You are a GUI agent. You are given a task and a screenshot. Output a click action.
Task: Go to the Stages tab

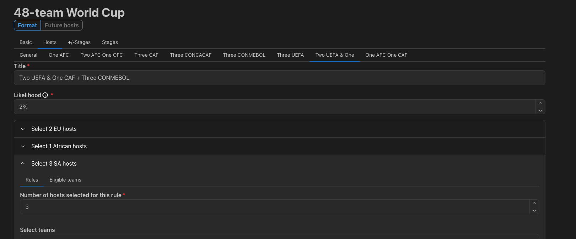110,42
